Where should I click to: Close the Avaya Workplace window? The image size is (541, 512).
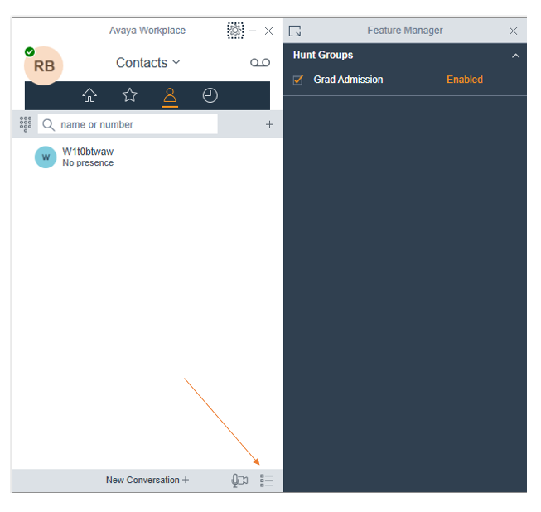(268, 31)
